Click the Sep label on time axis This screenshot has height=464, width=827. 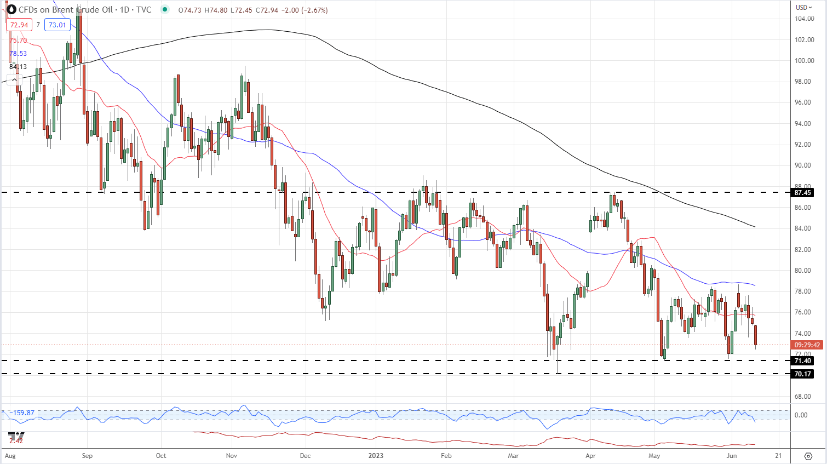[x=87, y=456]
